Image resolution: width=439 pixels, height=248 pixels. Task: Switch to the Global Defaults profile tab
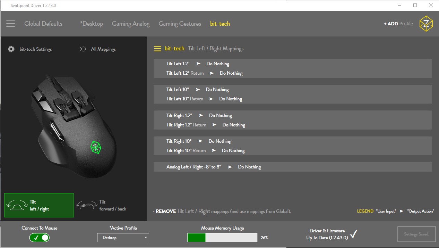coord(43,24)
